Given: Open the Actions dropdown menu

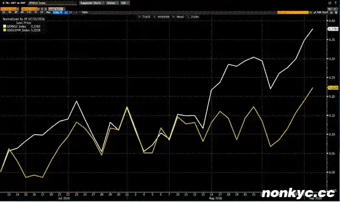Looking at the screenshot, I should 112,3.
